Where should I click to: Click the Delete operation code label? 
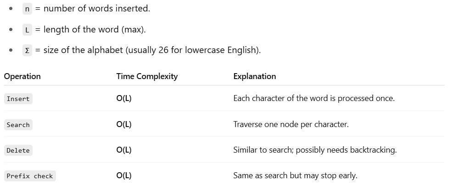(18, 150)
